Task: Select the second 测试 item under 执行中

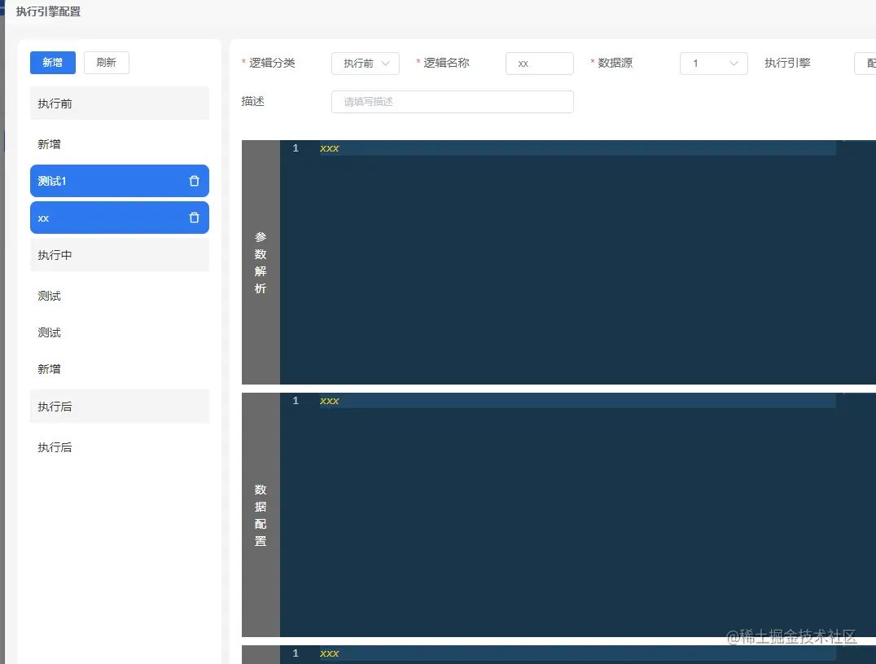Action: (120, 332)
